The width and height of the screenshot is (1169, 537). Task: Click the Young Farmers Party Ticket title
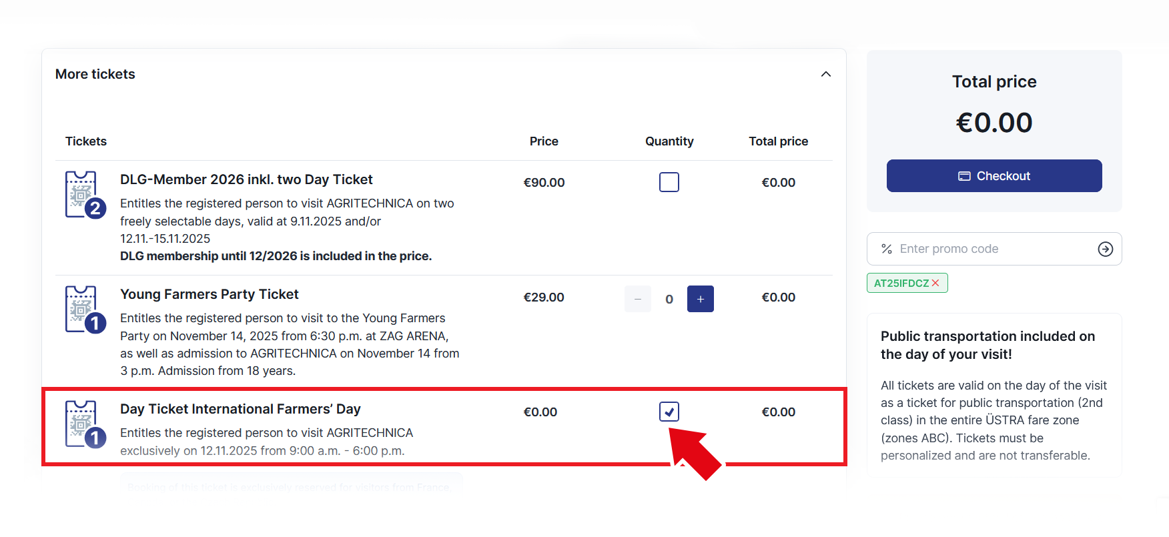(x=209, y=294)
